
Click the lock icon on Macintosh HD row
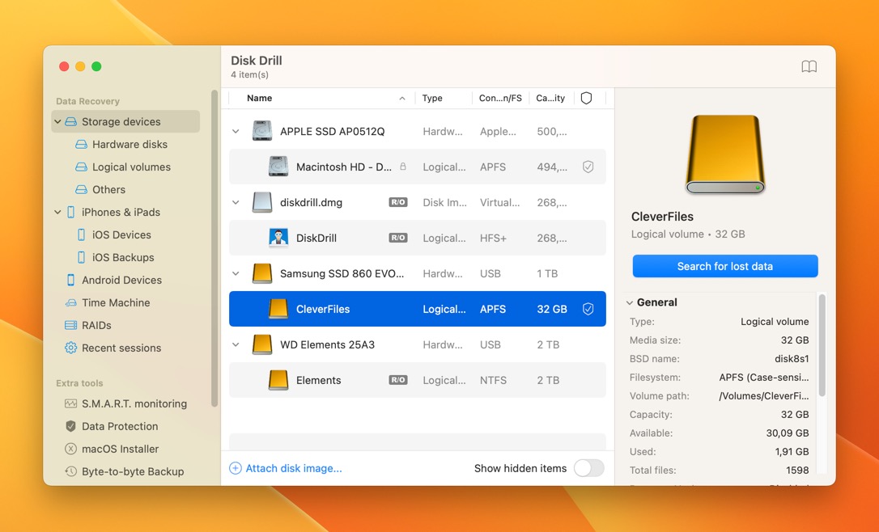(x=403, y=167)
